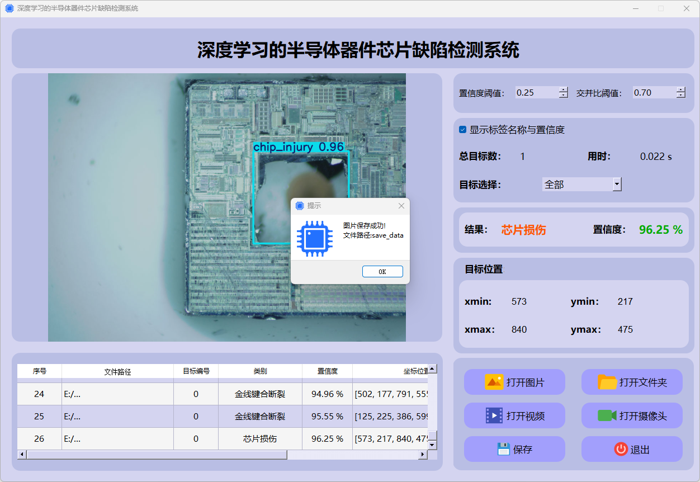Screen dimensions: 700x482
Task: Click the blue chip icon in dialog
Action: pos(315,239)
